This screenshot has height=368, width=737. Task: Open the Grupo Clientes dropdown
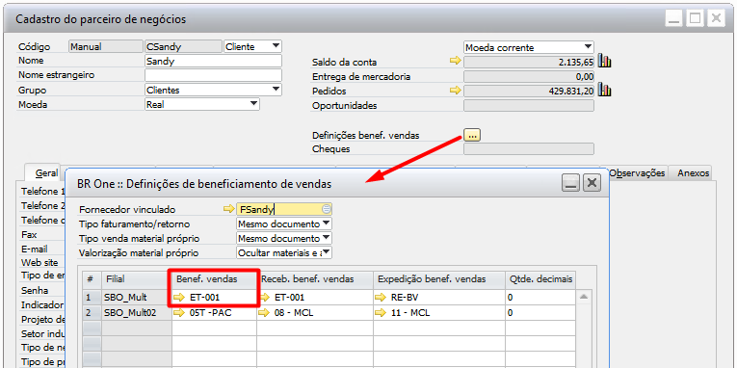tap(276, 90)
